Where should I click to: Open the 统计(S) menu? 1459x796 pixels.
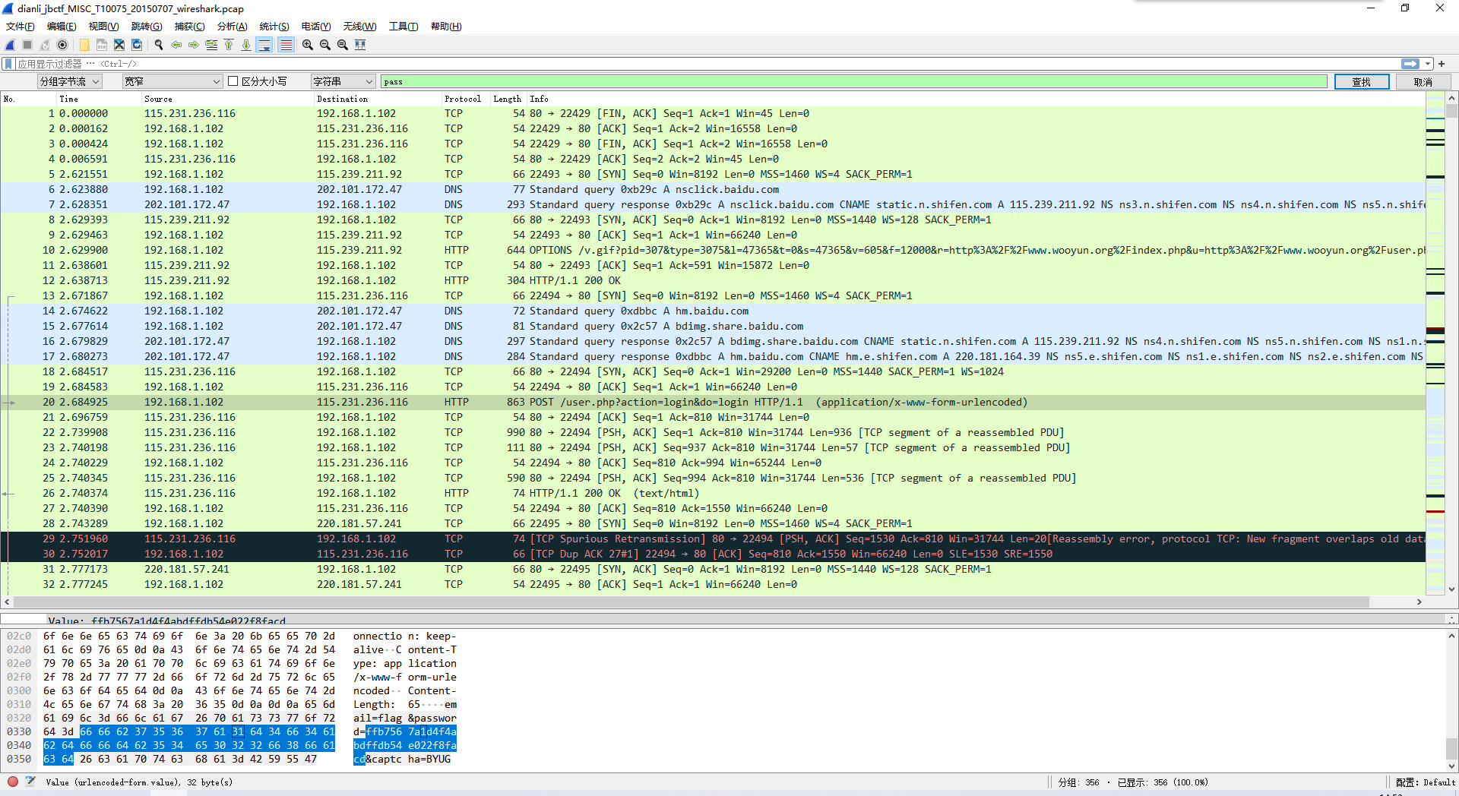[274, 27]
